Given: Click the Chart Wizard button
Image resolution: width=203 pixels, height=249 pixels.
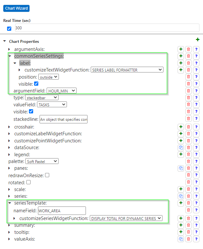Looking at the screenshot, I should (x=16, y=8).
